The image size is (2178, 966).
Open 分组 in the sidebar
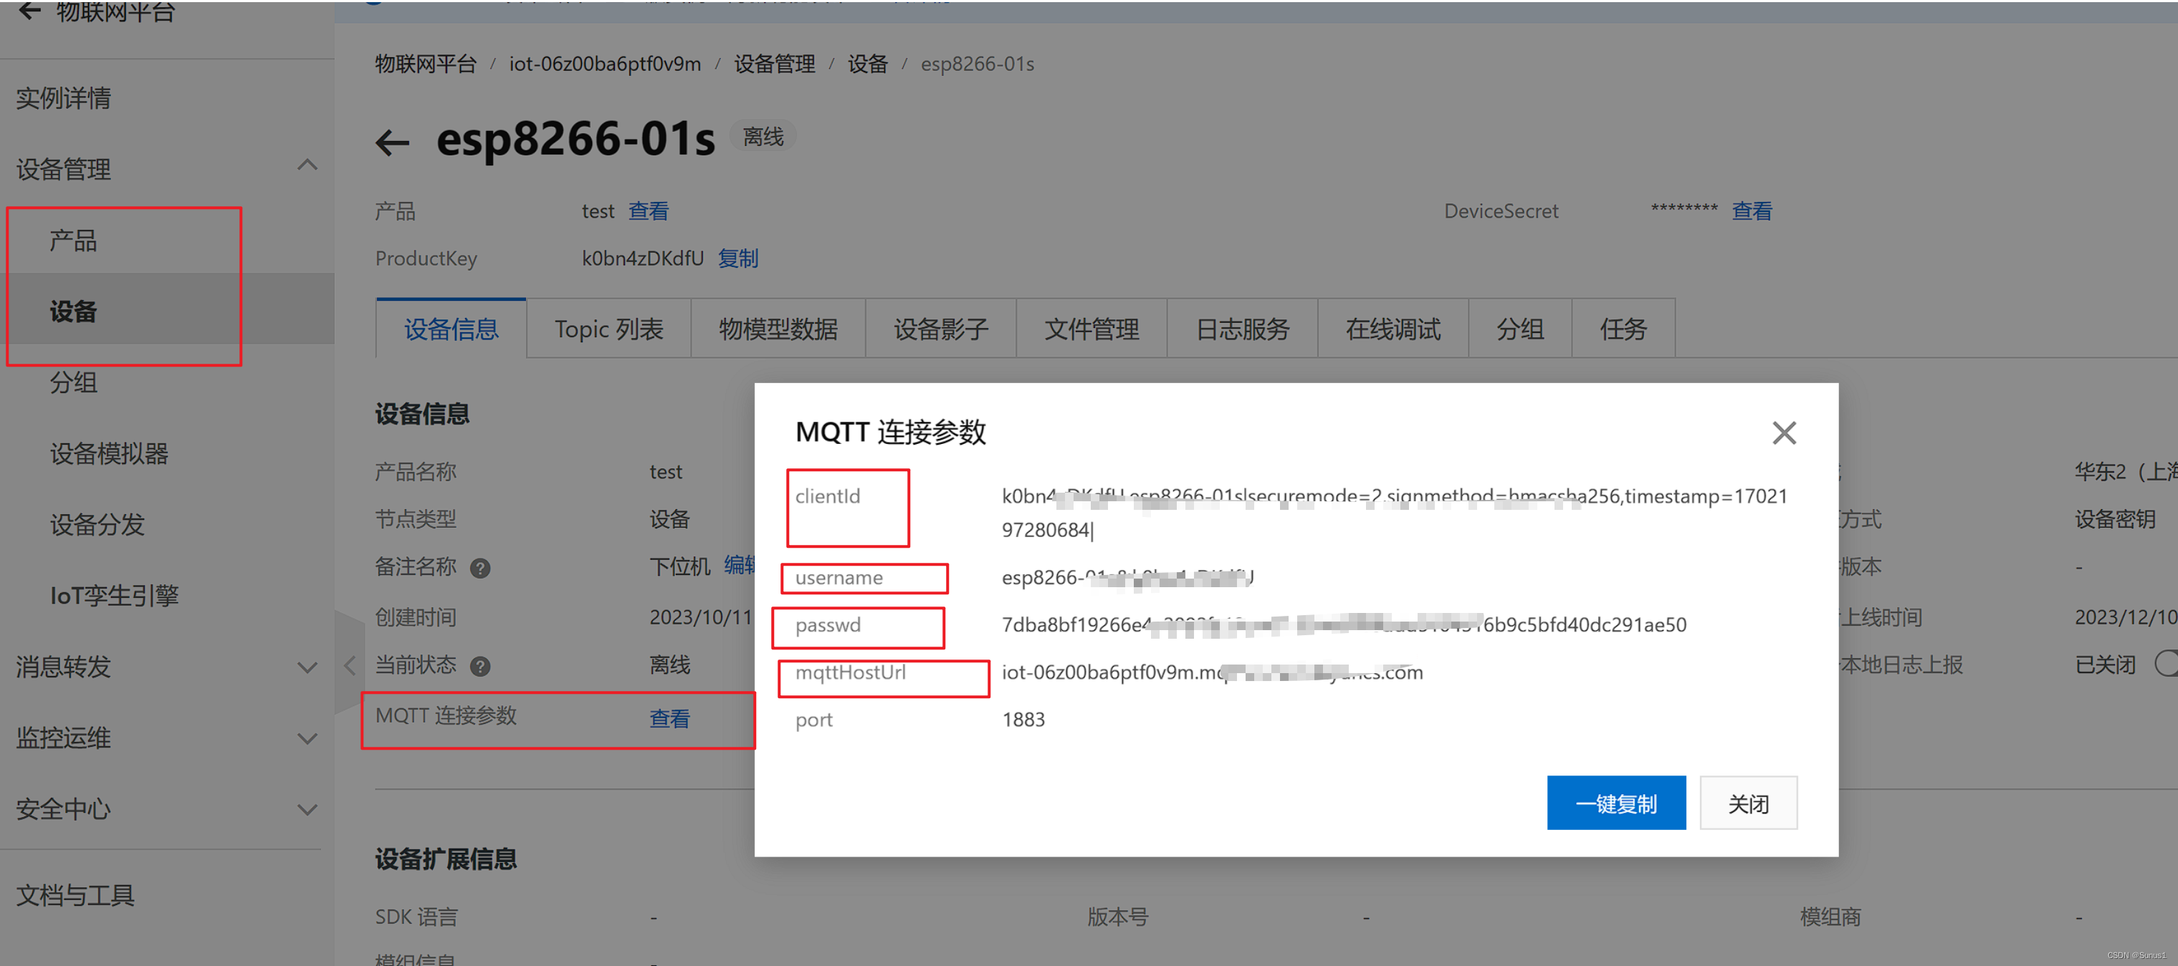pos(72,382)
